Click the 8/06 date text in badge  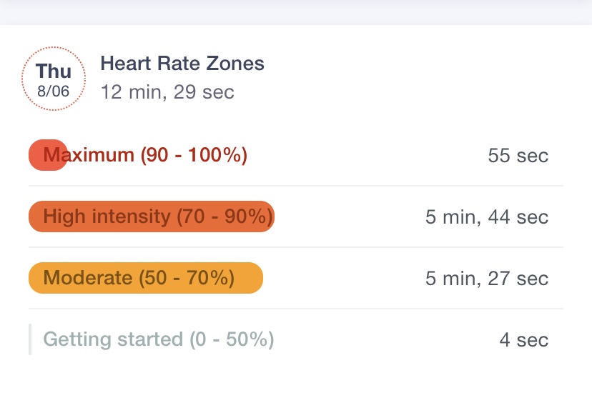54,91
